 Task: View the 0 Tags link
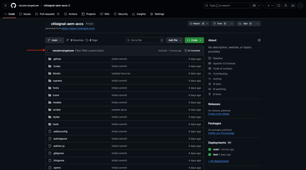92,40
